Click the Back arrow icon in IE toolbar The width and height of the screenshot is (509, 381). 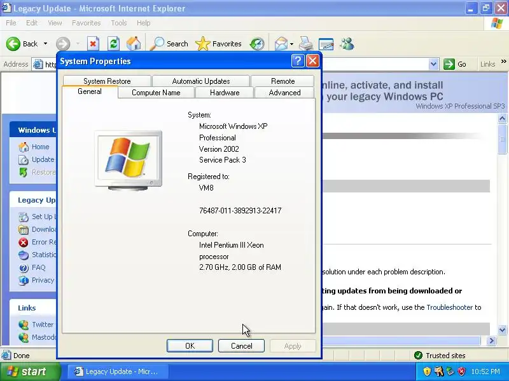click(x=13, y=44)
